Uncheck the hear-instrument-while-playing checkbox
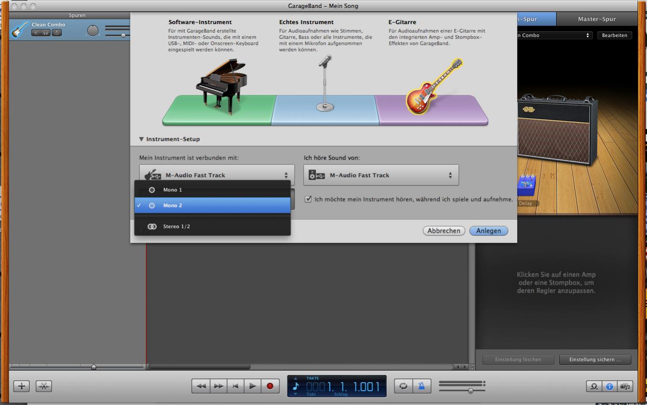Image resolution: width=647 pixels, height=405 pixels. [308, 199]
